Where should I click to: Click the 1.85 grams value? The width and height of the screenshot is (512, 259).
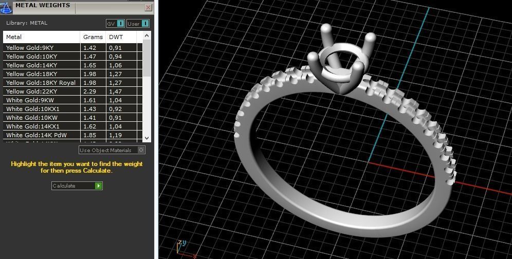[90, 135]
